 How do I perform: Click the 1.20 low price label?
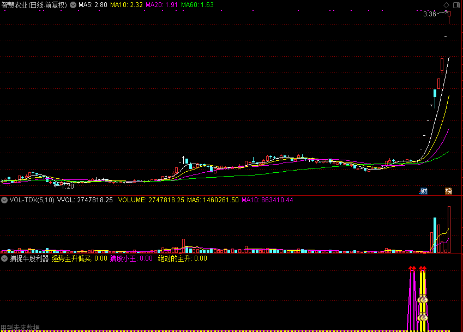point(68,186)
